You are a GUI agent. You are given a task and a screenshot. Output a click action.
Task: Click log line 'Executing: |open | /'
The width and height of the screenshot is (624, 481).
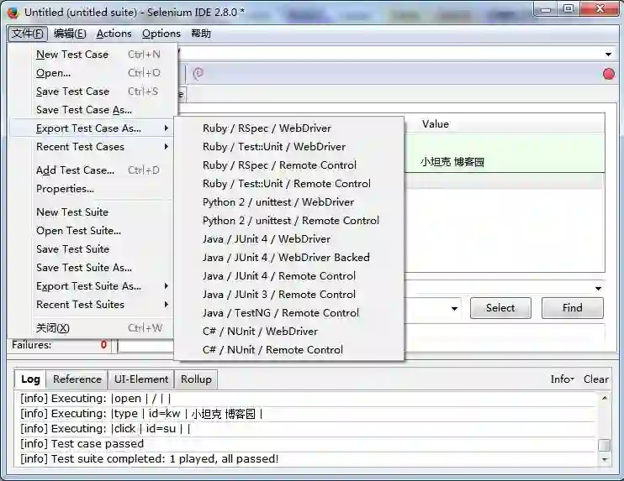[96, 399]
